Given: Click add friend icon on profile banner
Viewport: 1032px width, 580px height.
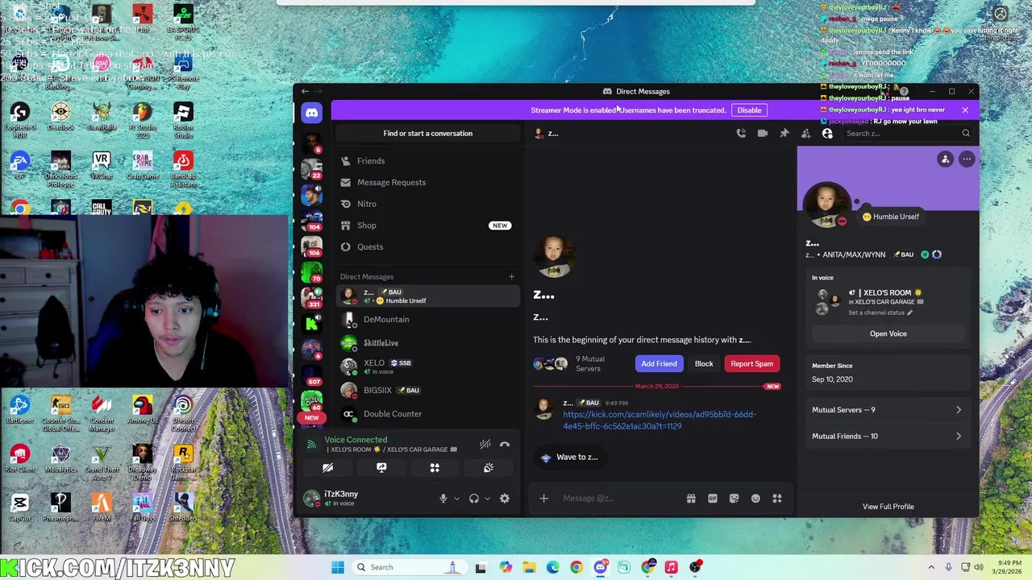Looking at the screenshot, I should (x=945, y=159).
